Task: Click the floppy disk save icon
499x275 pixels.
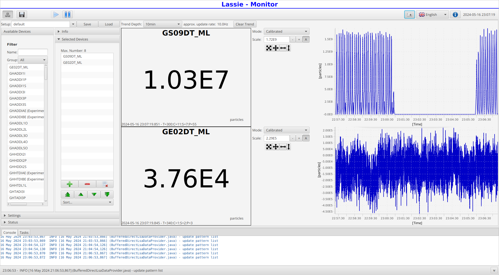Action: point(22,15)
